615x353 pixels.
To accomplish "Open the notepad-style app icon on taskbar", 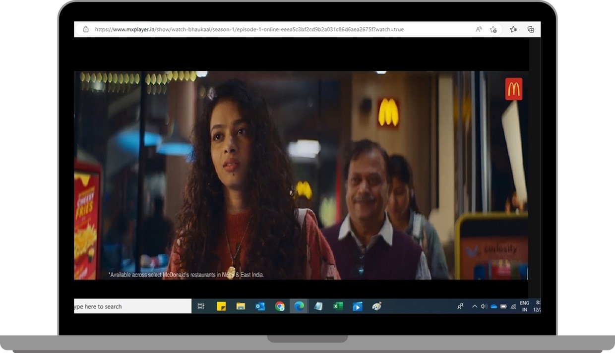I will click(x=318, y=306).
